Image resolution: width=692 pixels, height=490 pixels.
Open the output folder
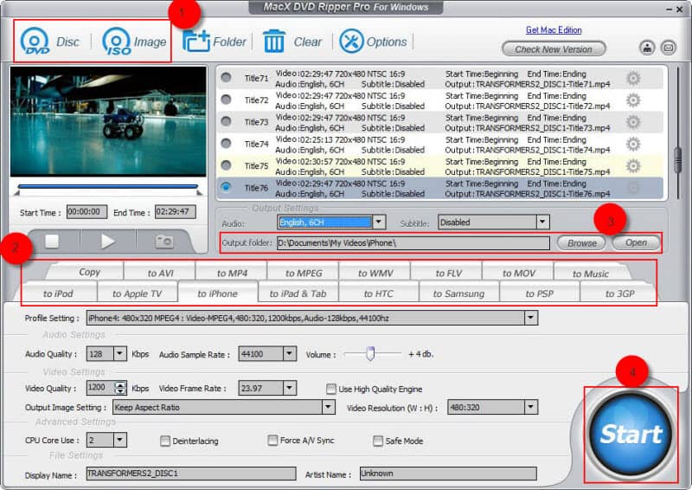click(x=636, y=242)
